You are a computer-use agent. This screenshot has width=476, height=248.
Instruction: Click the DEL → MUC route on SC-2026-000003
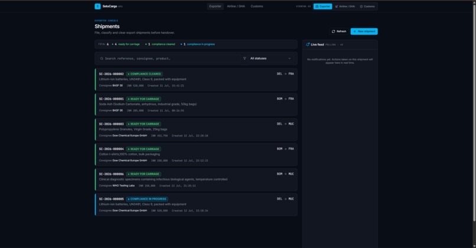[x=285, y=124]
